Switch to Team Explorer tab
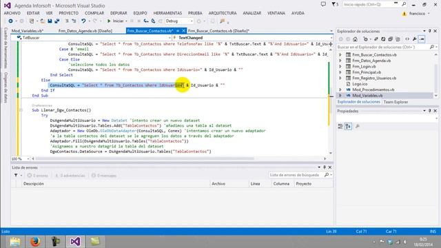This screenshot has width=441, height=248. pyautogui.click(x=396, y=102)
